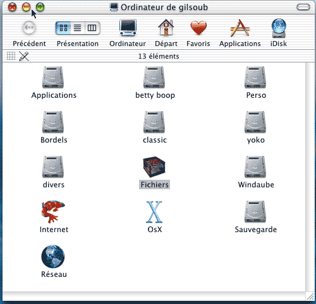This screenshot has height=304, width=316.
Task: Toggle toolbar with the oval title-bar button
Action: click(303, 8)
